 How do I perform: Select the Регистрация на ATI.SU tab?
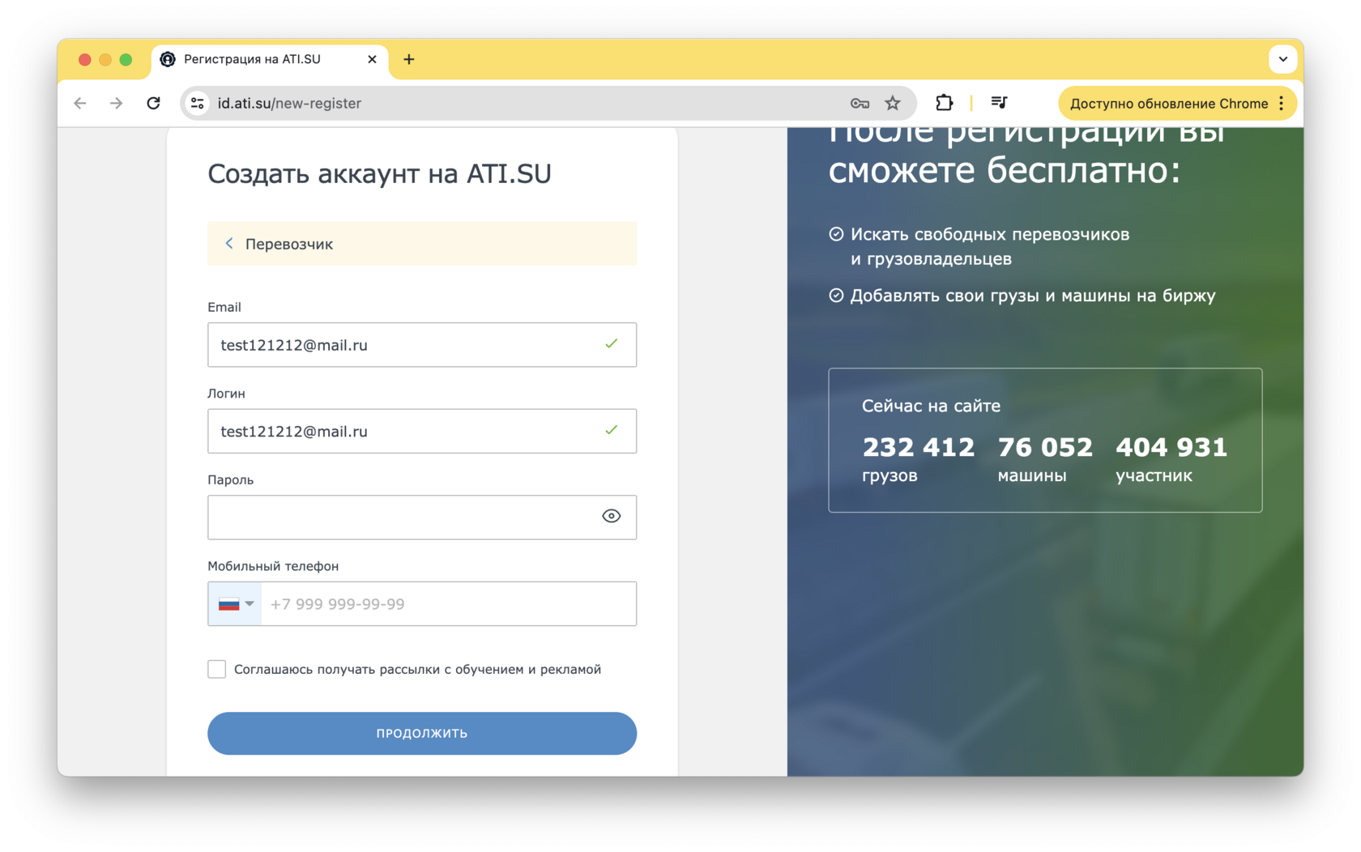click(259, 59)
